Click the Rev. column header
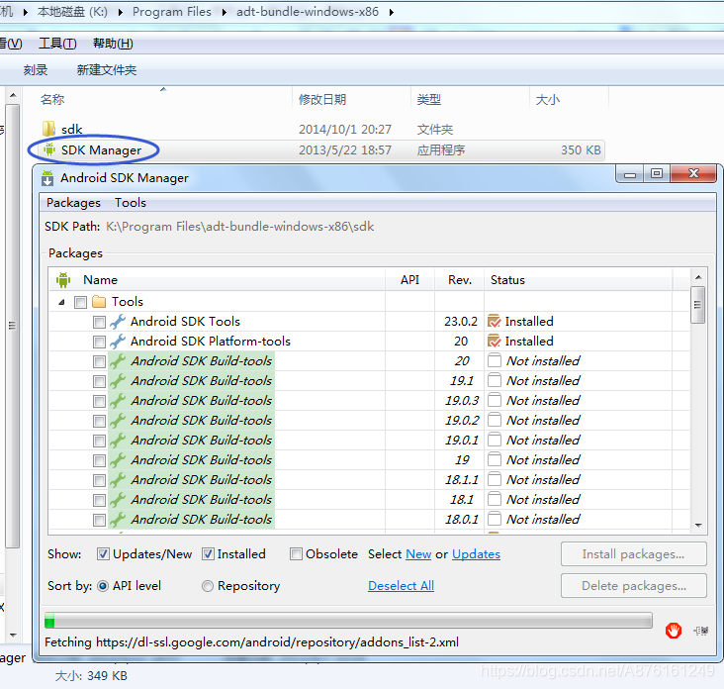724x689 pixels. [460, 280]
